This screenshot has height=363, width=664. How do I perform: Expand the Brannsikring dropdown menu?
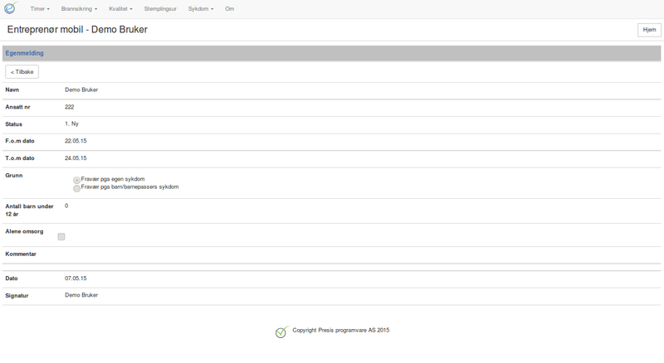coord(80,8)
